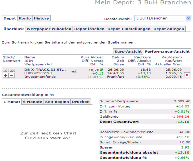
Task: Switch to the Konto tab
Action: coord(25,18)
